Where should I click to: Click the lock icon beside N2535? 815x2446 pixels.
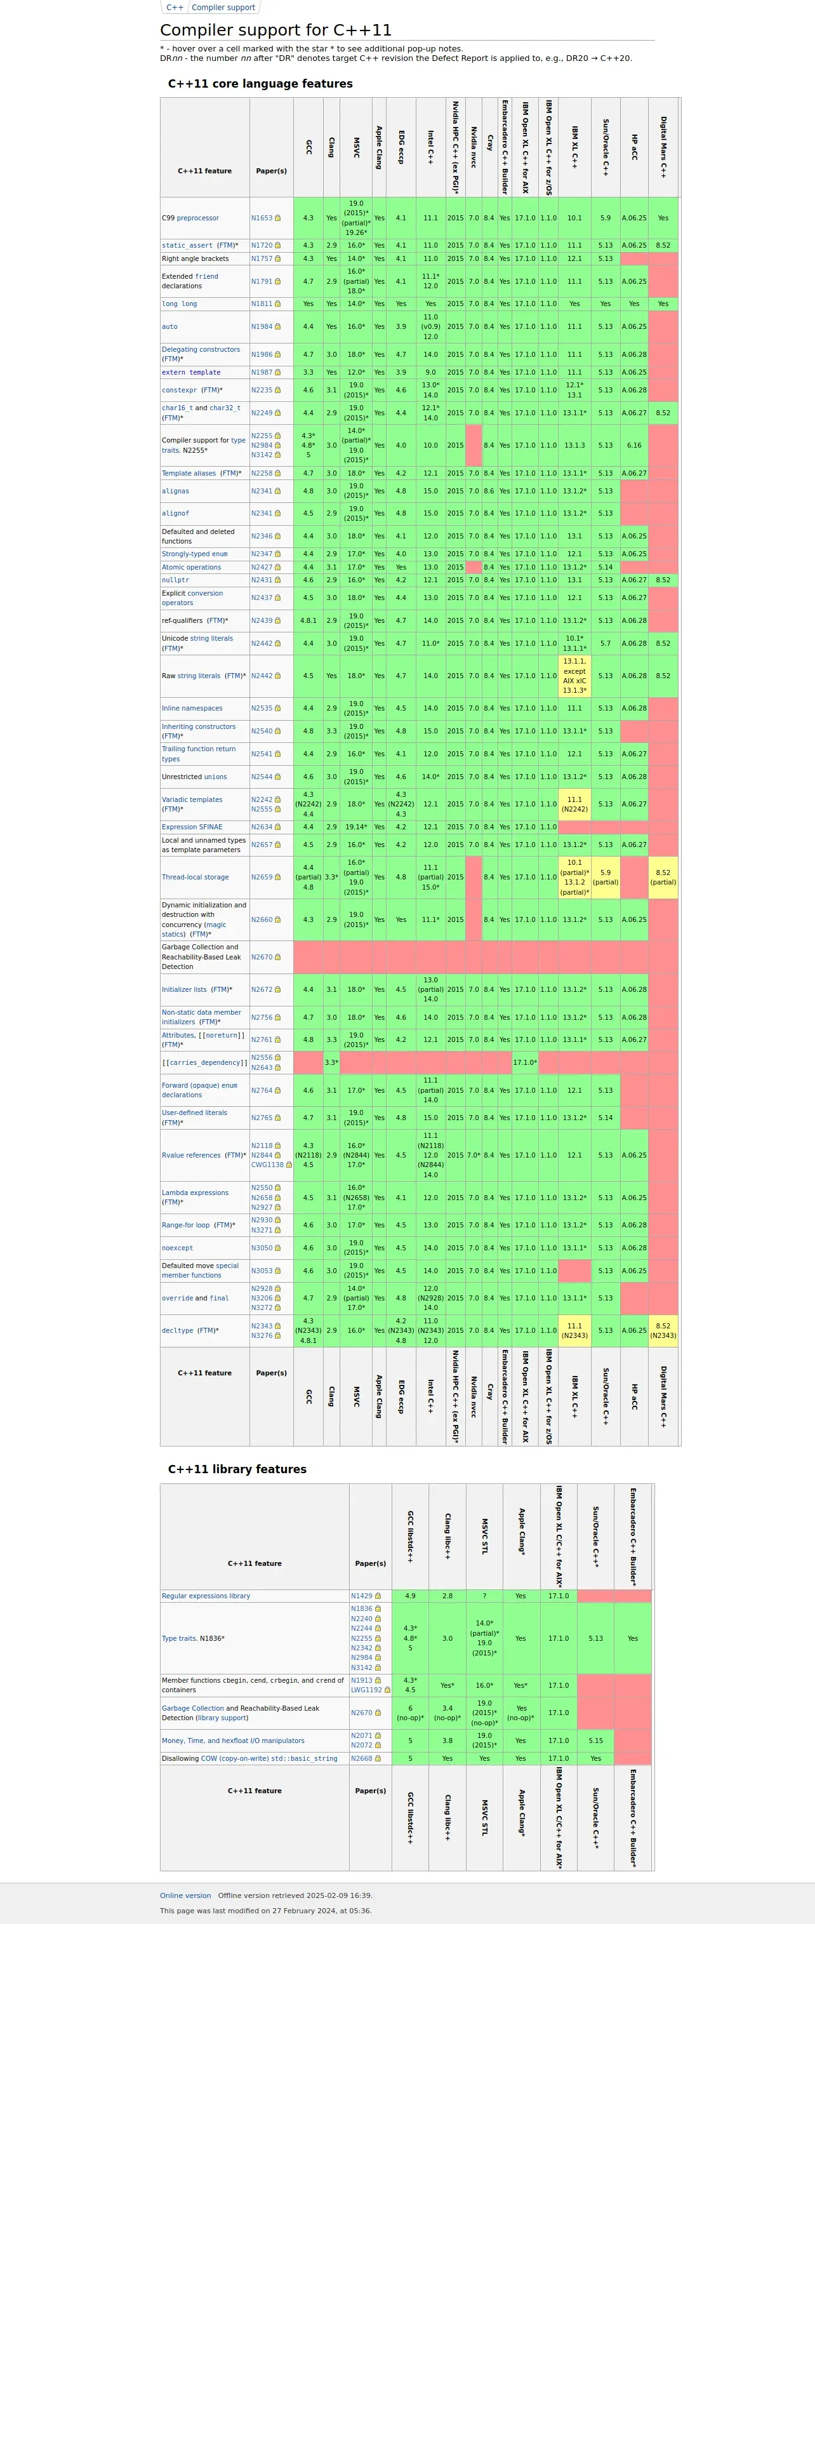tap(278, 709)
